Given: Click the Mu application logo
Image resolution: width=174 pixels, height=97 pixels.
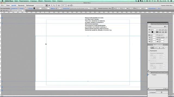Looking at the screenshot, I should 2,5.
